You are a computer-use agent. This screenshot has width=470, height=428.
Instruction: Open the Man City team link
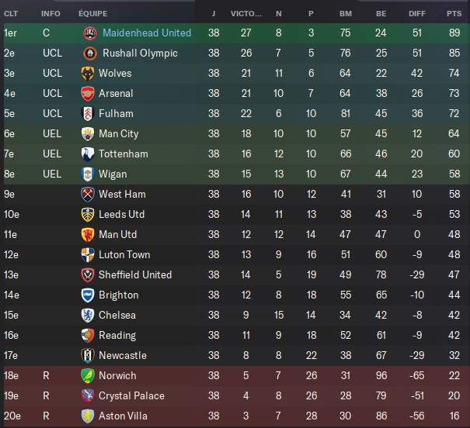pos(119,133)
